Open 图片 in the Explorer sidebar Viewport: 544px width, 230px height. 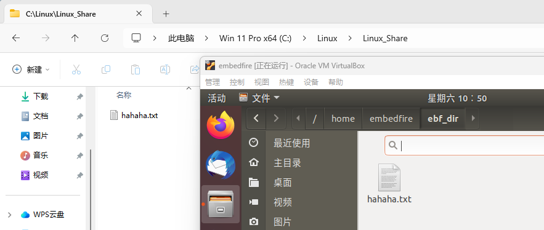click(x=41, y=136)
